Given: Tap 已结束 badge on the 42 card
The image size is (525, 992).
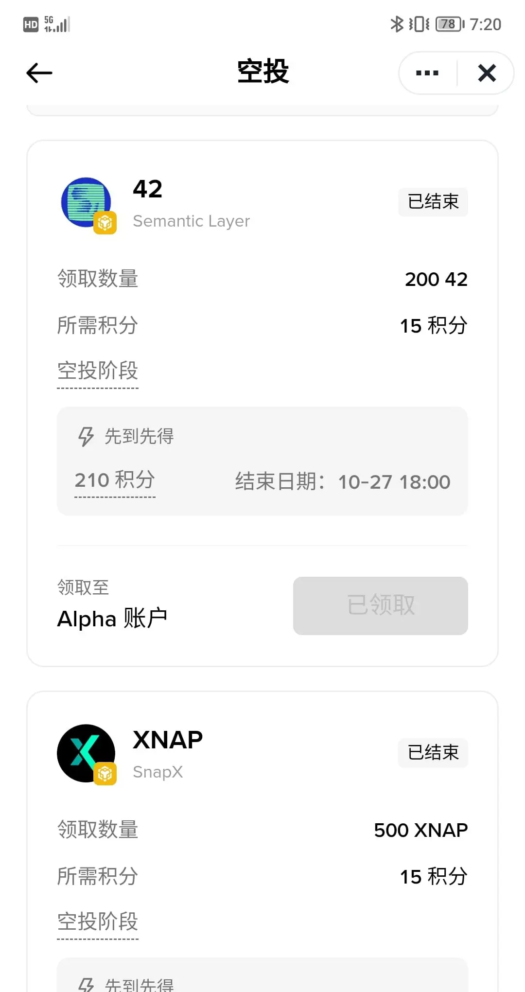Looking at the screenshot, I should coord(433,202).
